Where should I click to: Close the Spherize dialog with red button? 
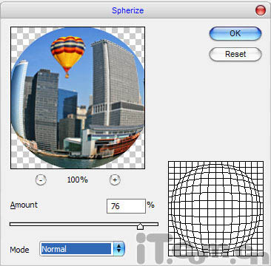click(x=261, y=10)
